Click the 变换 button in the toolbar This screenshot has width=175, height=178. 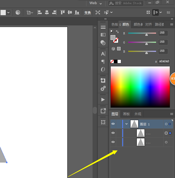pos(88,13)
